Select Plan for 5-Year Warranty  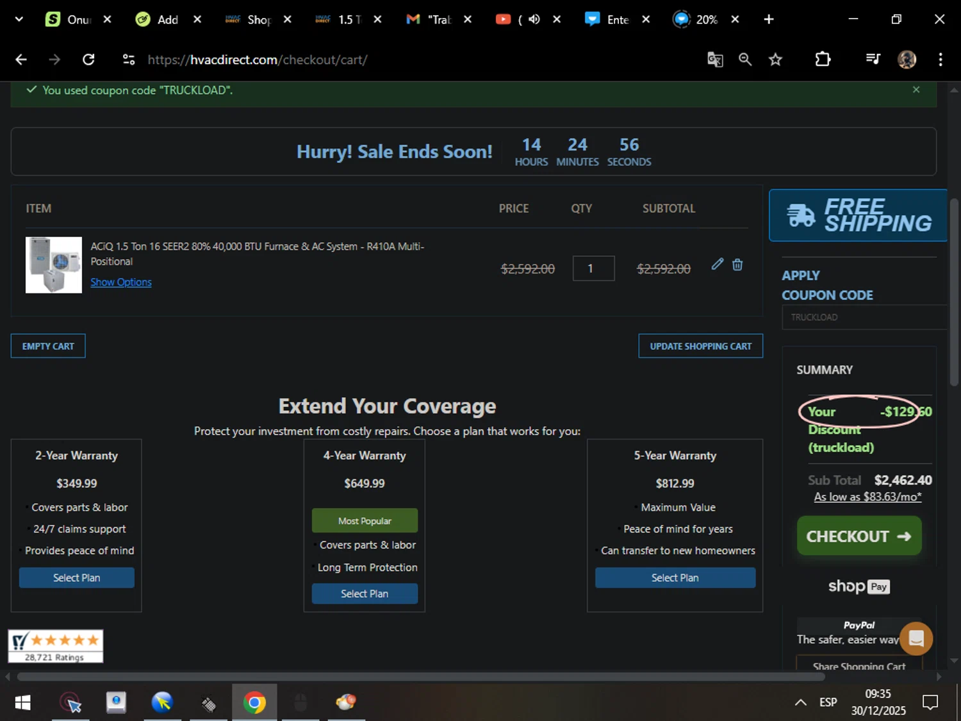pyautogui.click(x=675, y=577)
